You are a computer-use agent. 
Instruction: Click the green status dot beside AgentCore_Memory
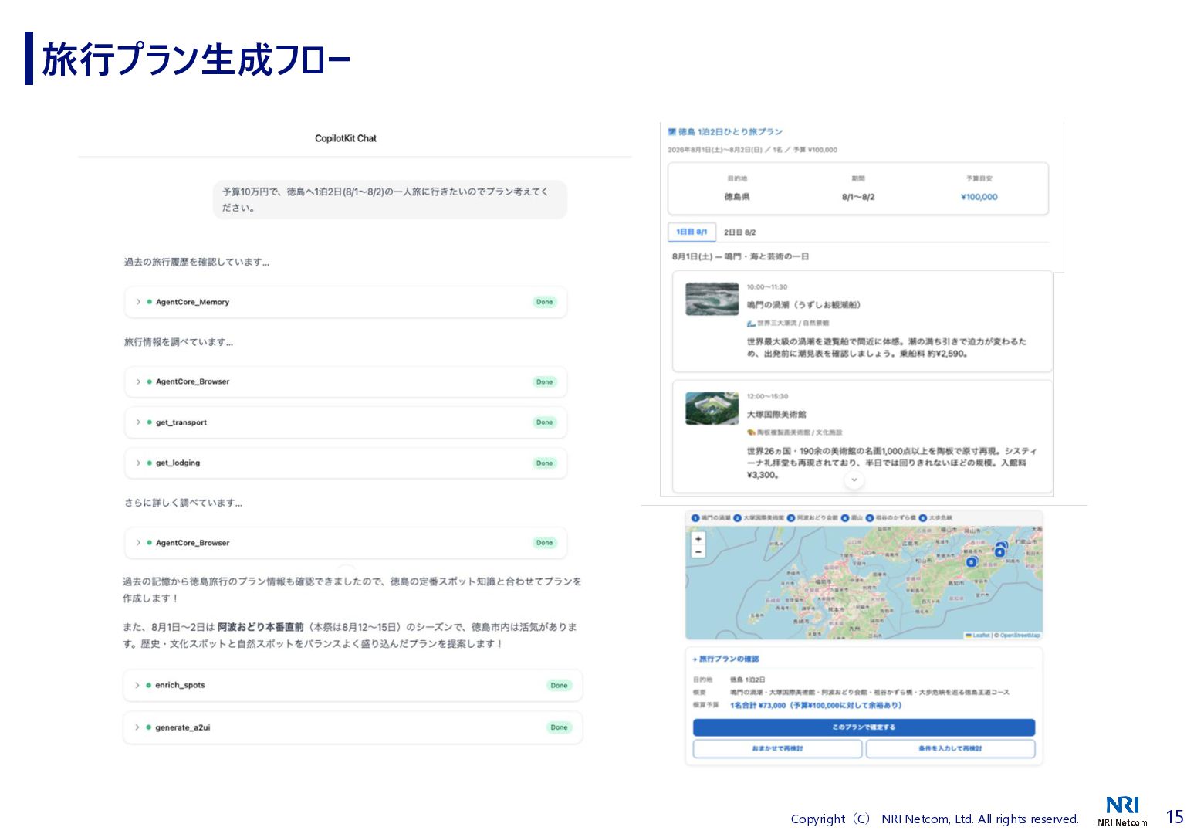[x=149, y=302]
